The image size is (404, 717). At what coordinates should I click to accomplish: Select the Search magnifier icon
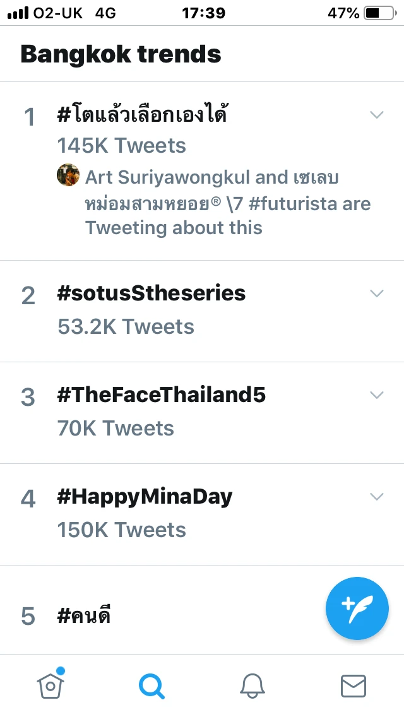(151, 685)
